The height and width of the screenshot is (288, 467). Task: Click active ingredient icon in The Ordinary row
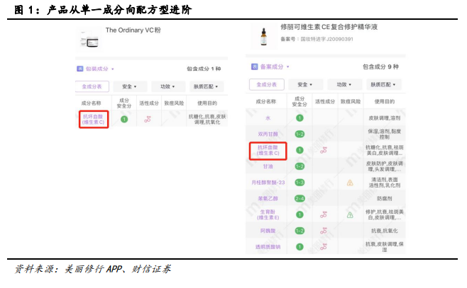pyautogui.click(x=148, y=120)
